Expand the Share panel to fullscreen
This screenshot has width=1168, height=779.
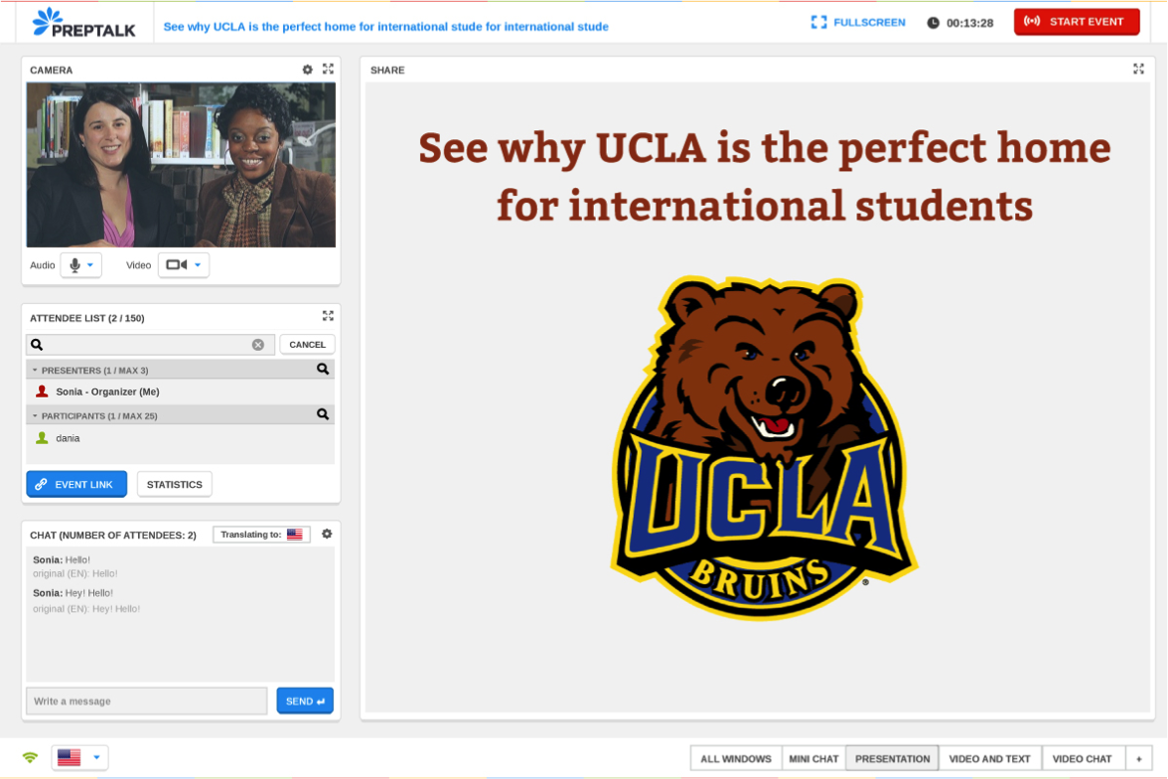tap(1138, 70)
